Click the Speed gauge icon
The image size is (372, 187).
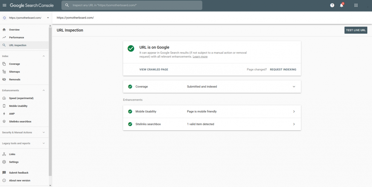4,98
